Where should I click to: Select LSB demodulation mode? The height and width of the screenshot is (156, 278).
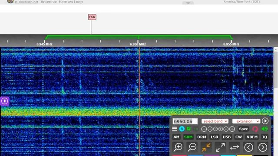coord(214,137)
